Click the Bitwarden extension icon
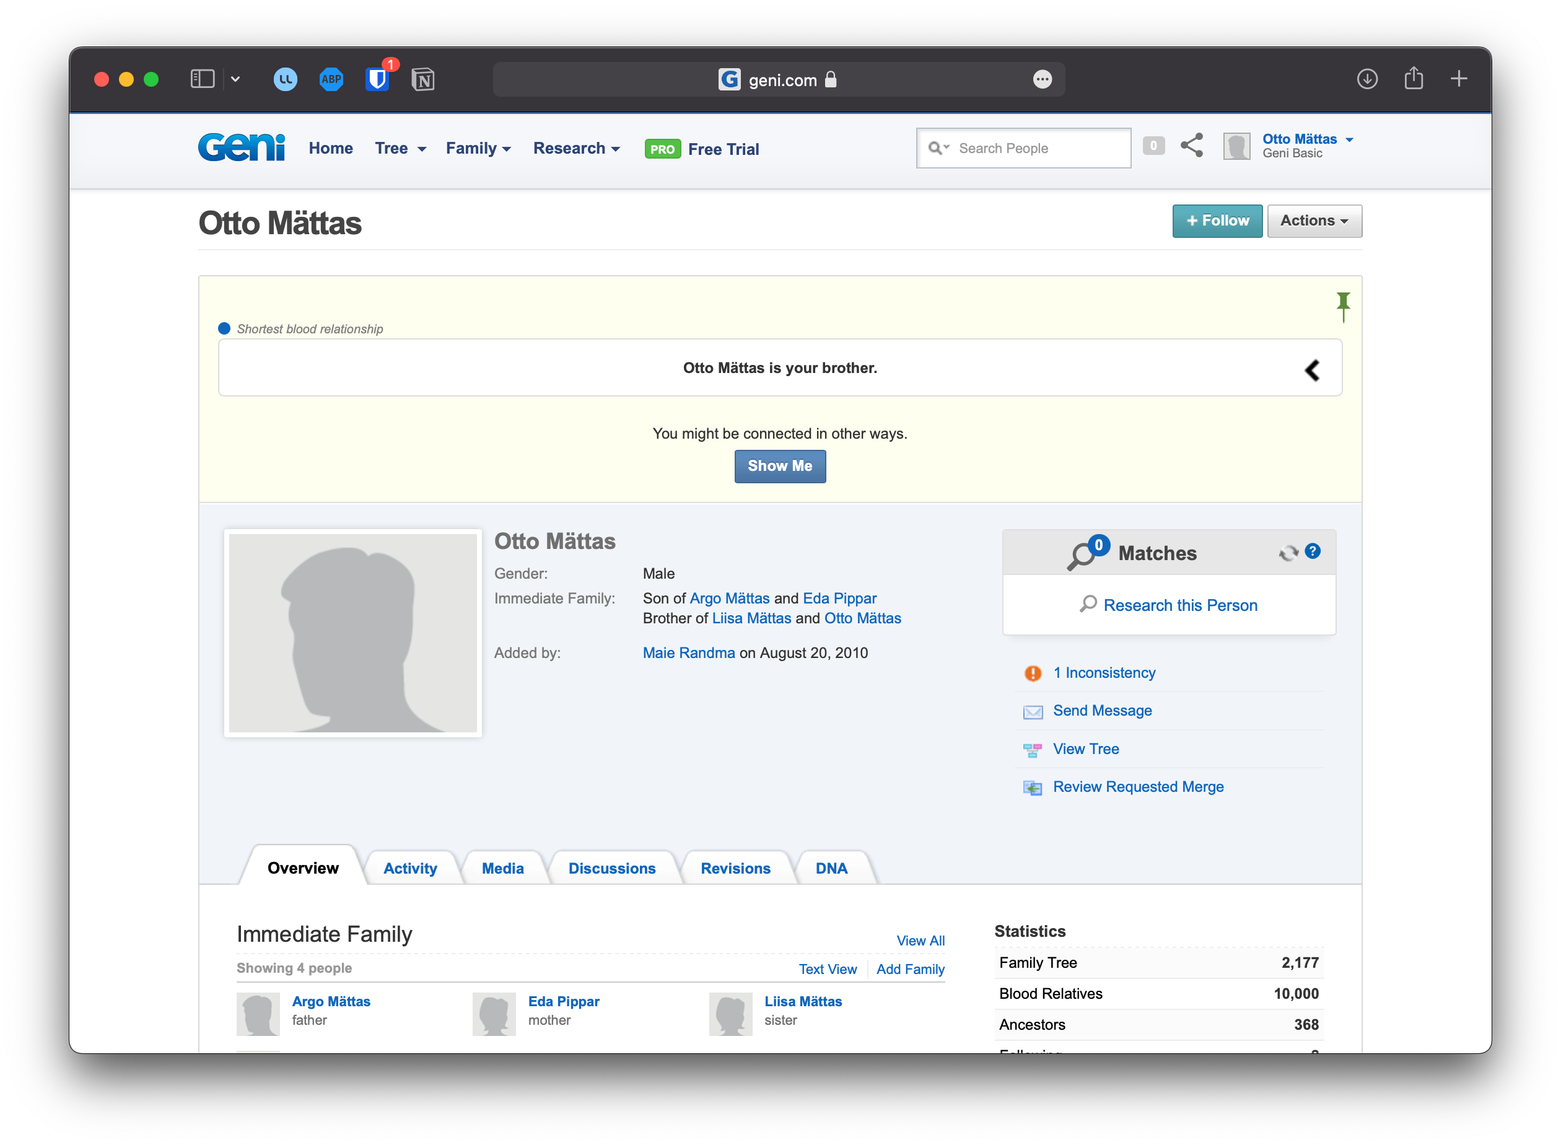This screenshot has width=1561, height=1145. click(377, 79)
